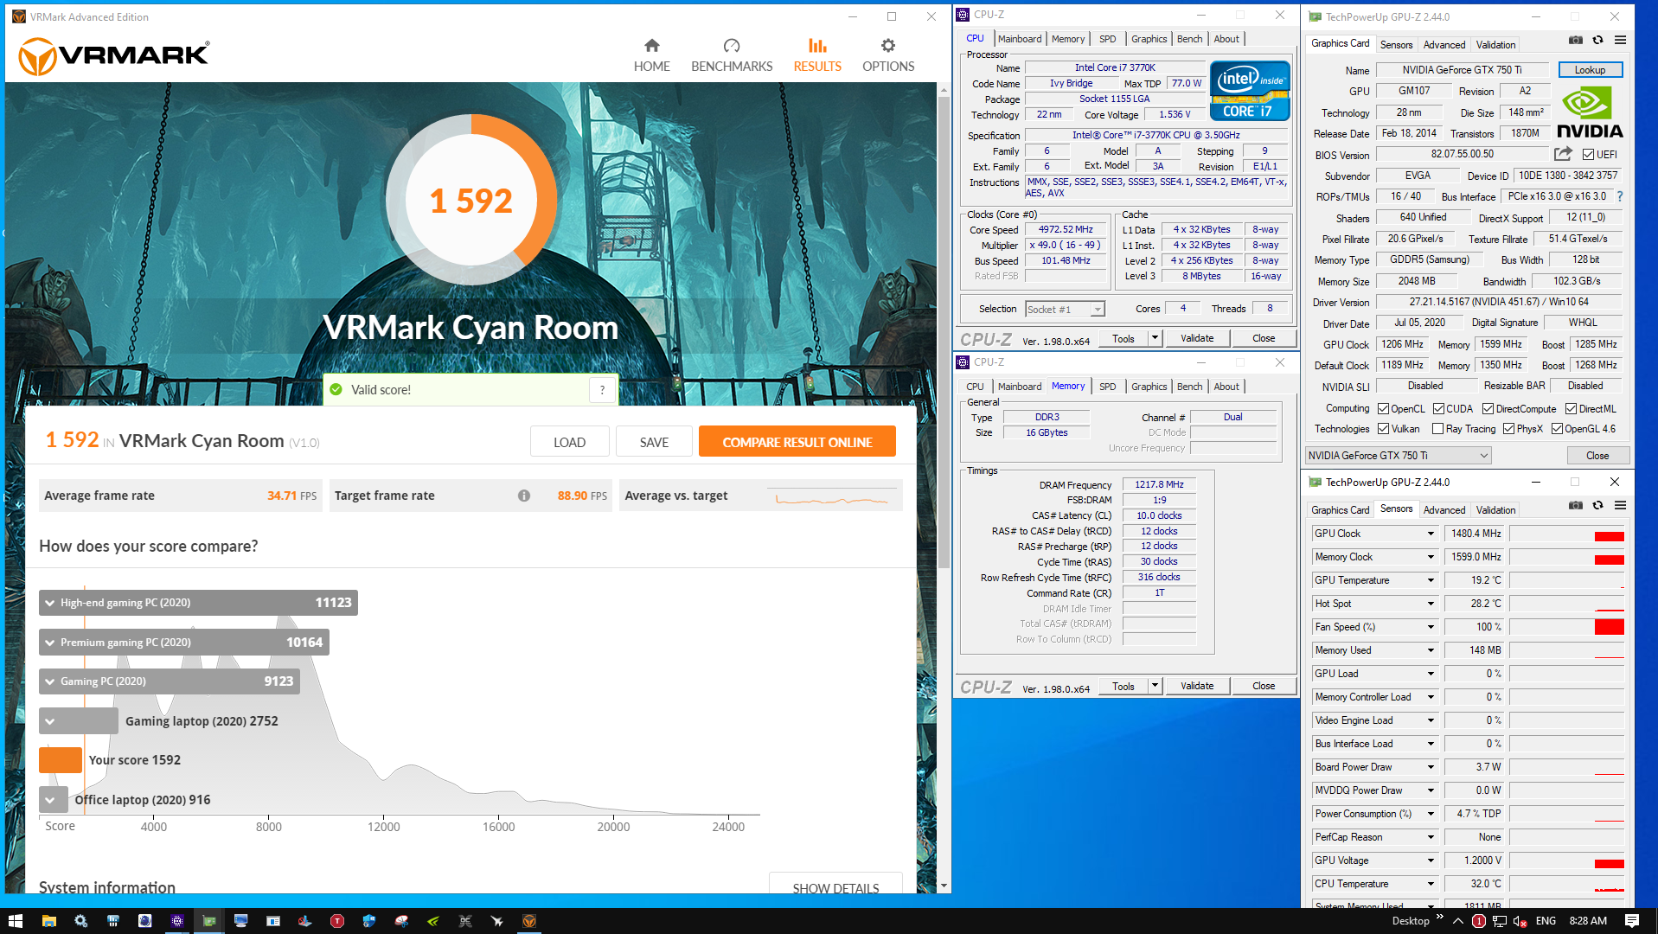This screenshot has width=1658, height=934.
Task: Expand the Office laptop (2020) row
Action: click(53, 800)
